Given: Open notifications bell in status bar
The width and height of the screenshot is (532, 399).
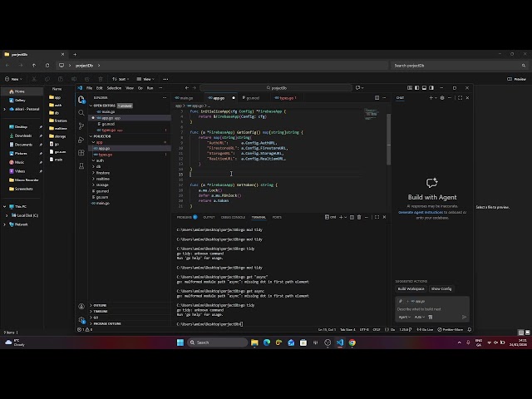Looking at the screenshot, I should coord(470,329).
